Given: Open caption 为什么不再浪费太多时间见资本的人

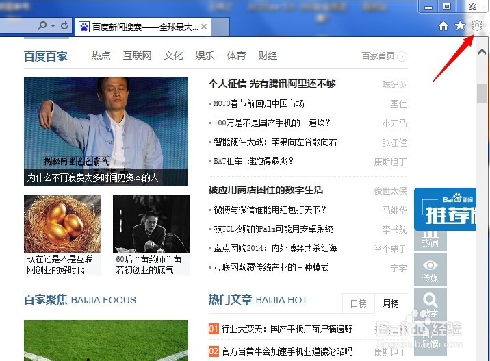Looking at the screenshot, I should [x=92, y=177].
